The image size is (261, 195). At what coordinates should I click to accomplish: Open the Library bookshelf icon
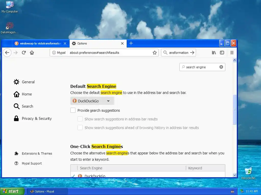(x=214, y=53)
